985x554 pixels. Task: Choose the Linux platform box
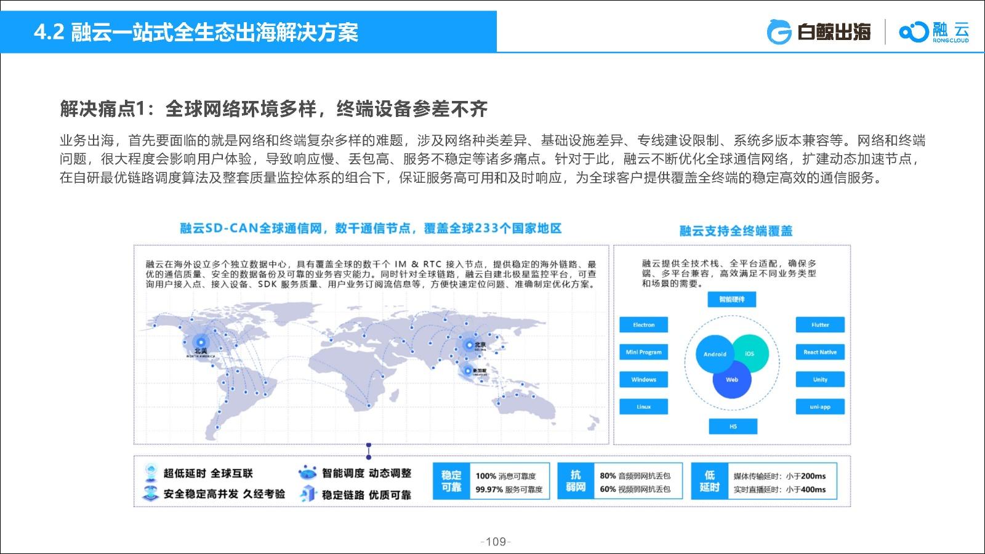tap(644, 407)
